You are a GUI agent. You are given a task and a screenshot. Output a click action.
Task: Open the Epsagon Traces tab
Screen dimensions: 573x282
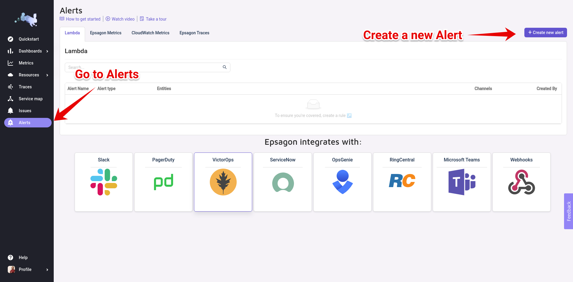click(194, 33)
